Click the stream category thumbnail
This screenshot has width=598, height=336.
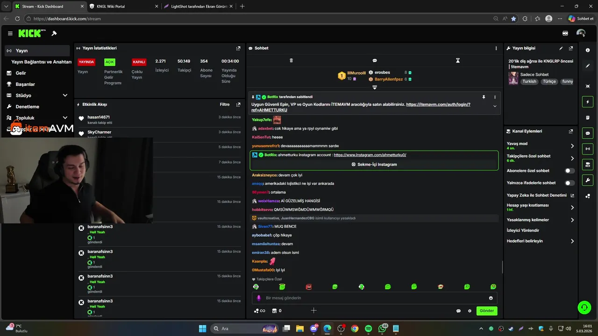pyautogui.click(x=513, y=78)
